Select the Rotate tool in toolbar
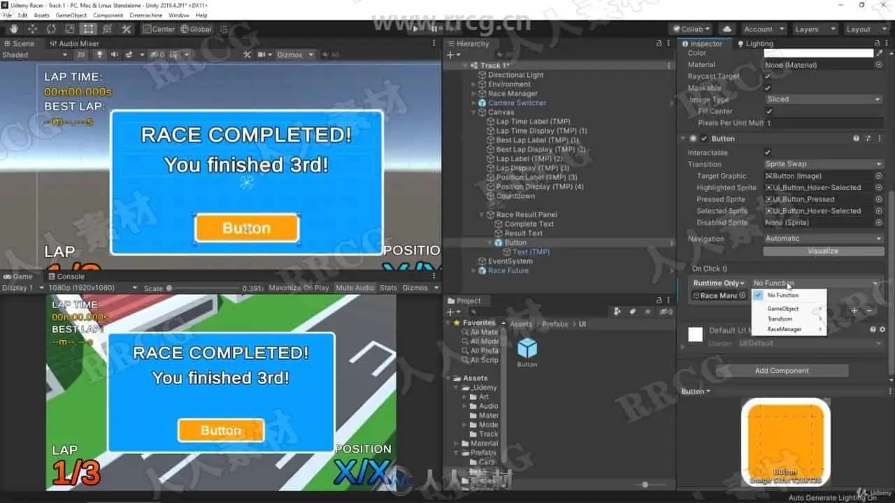895x503 pixels. coord(51,29)
